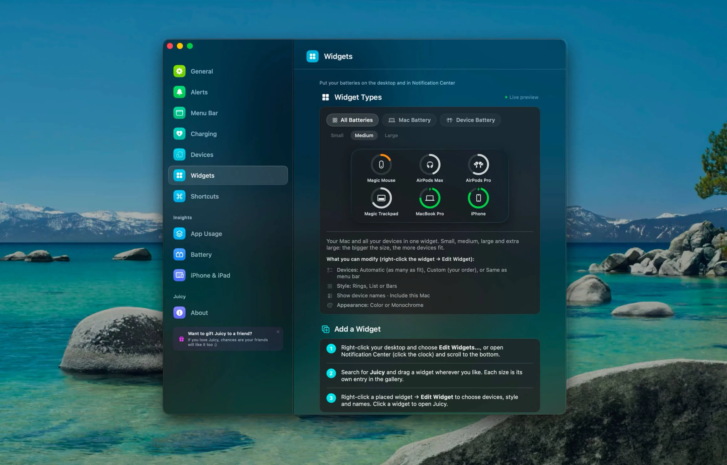Click the Battery insights icon

[179, 254]
